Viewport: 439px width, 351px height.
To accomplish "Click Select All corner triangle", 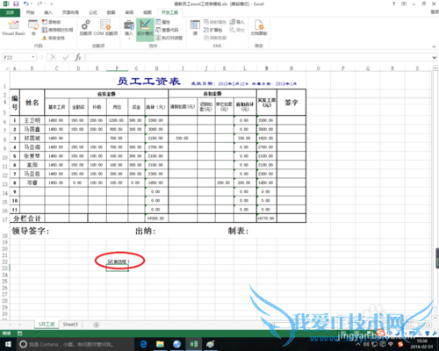I will pos(6,68).
